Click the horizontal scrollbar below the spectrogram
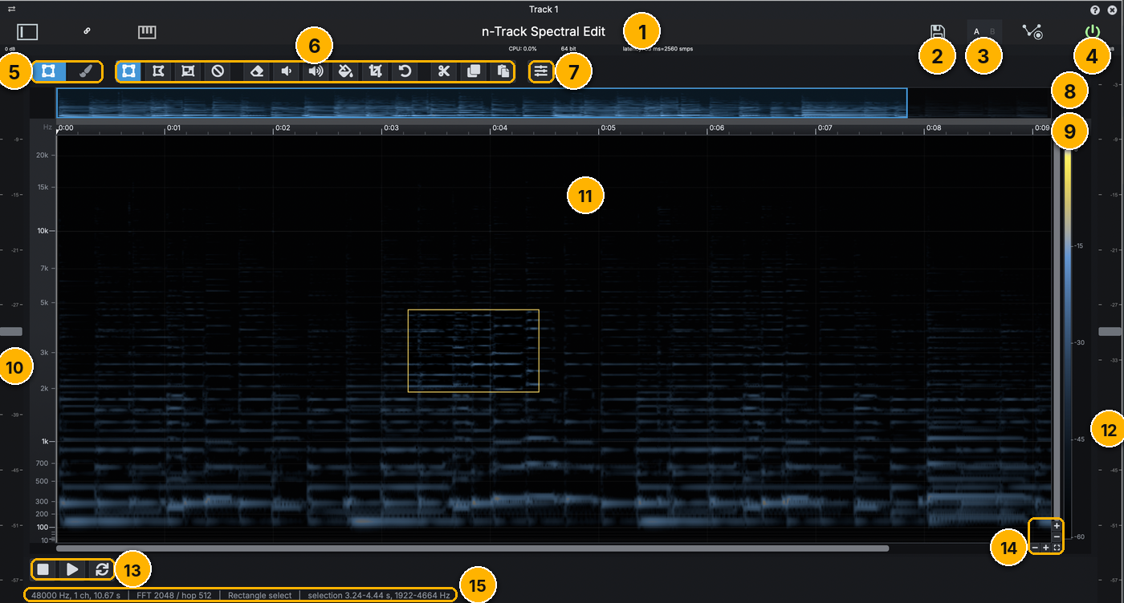This screenshot has height=603, width=1124. pyautogui.click(x=473, y=548)
